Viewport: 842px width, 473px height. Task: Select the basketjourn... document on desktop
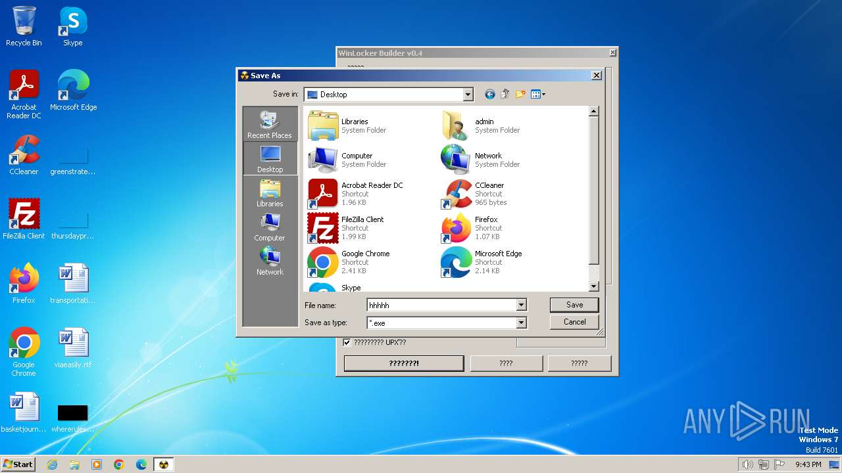tap(24, 413)
